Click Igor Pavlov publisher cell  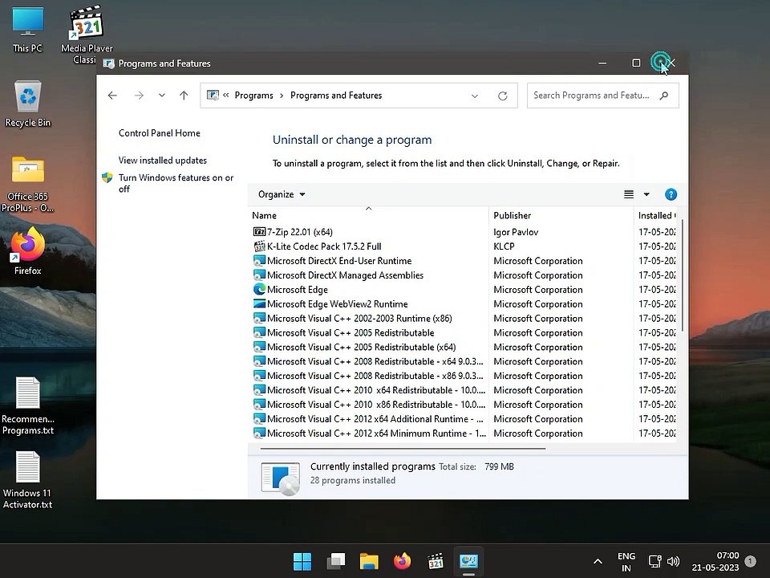pos(516,232)
